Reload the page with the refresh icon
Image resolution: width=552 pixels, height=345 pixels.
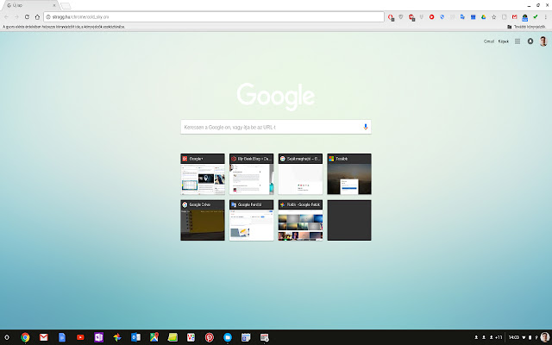point(27,17)
